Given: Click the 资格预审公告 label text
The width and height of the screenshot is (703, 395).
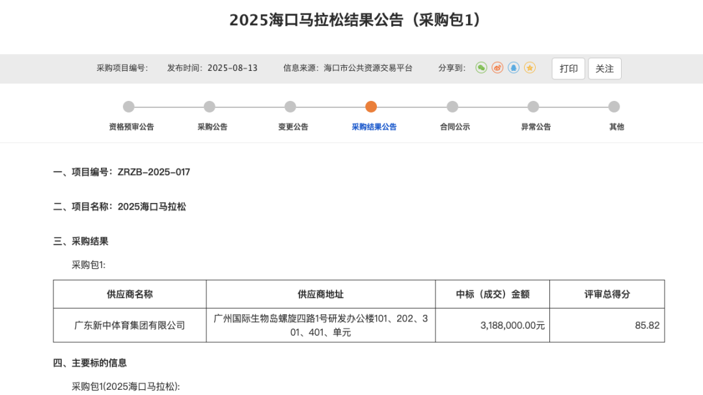Looking at the screenshot, I should coord(131,127).
